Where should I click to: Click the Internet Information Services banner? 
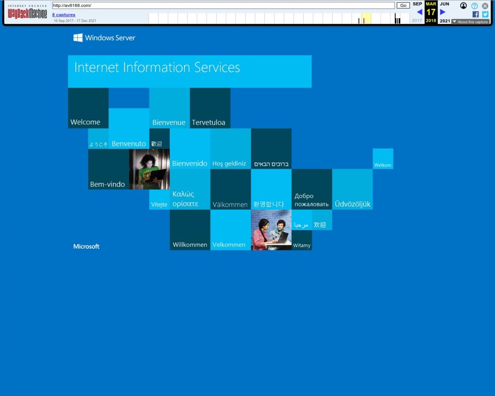point(190,71)
